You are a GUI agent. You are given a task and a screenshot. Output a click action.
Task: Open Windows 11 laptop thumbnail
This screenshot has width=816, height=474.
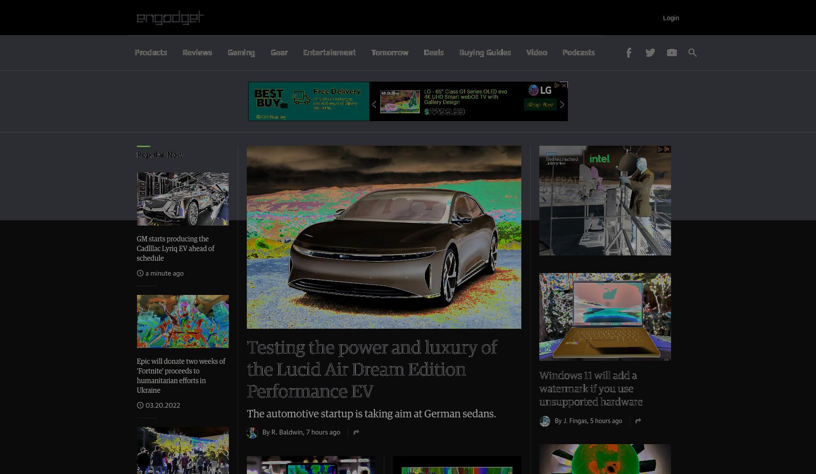tap(605, 317)
